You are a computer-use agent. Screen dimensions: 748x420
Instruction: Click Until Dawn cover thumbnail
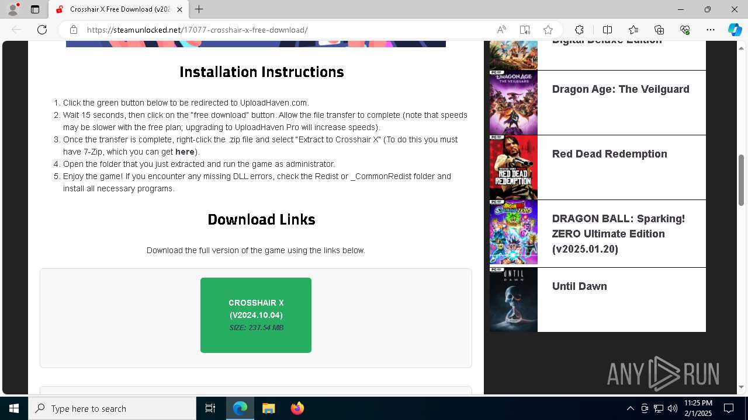514,300
